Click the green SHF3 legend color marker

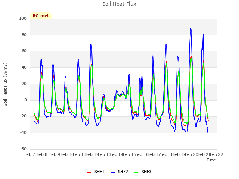(x=136, y=172)
